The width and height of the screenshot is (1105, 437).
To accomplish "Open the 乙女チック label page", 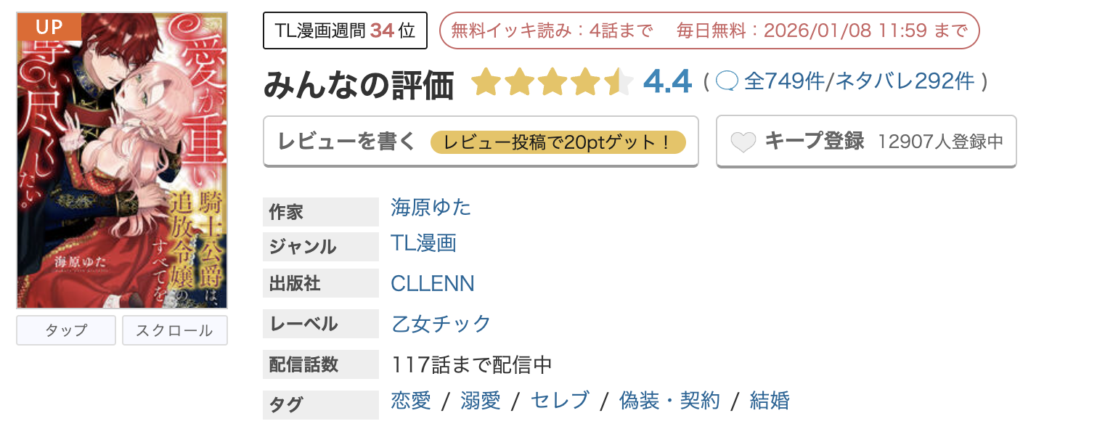I will (x=440, y=324).
